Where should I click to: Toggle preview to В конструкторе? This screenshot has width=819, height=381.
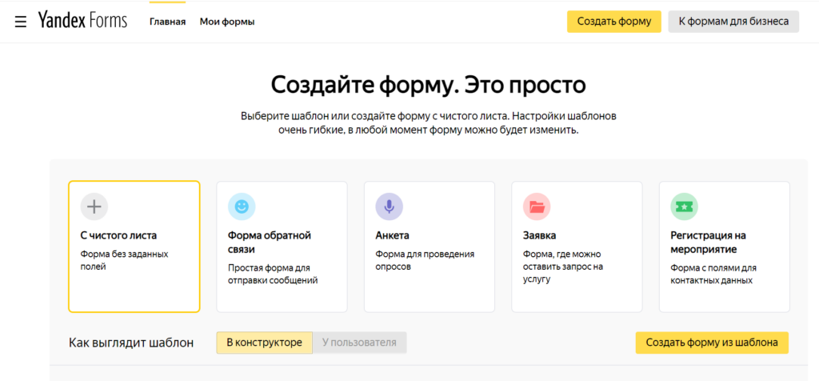tap(264, 343)
